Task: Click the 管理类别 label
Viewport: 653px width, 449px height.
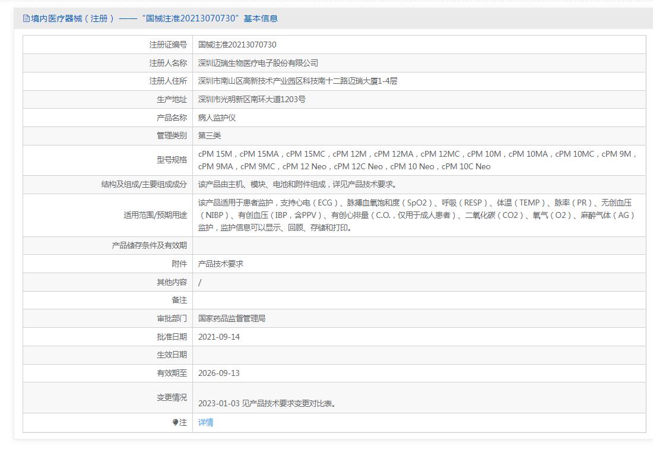Action: pyautogui.click(x=172, y=135)
